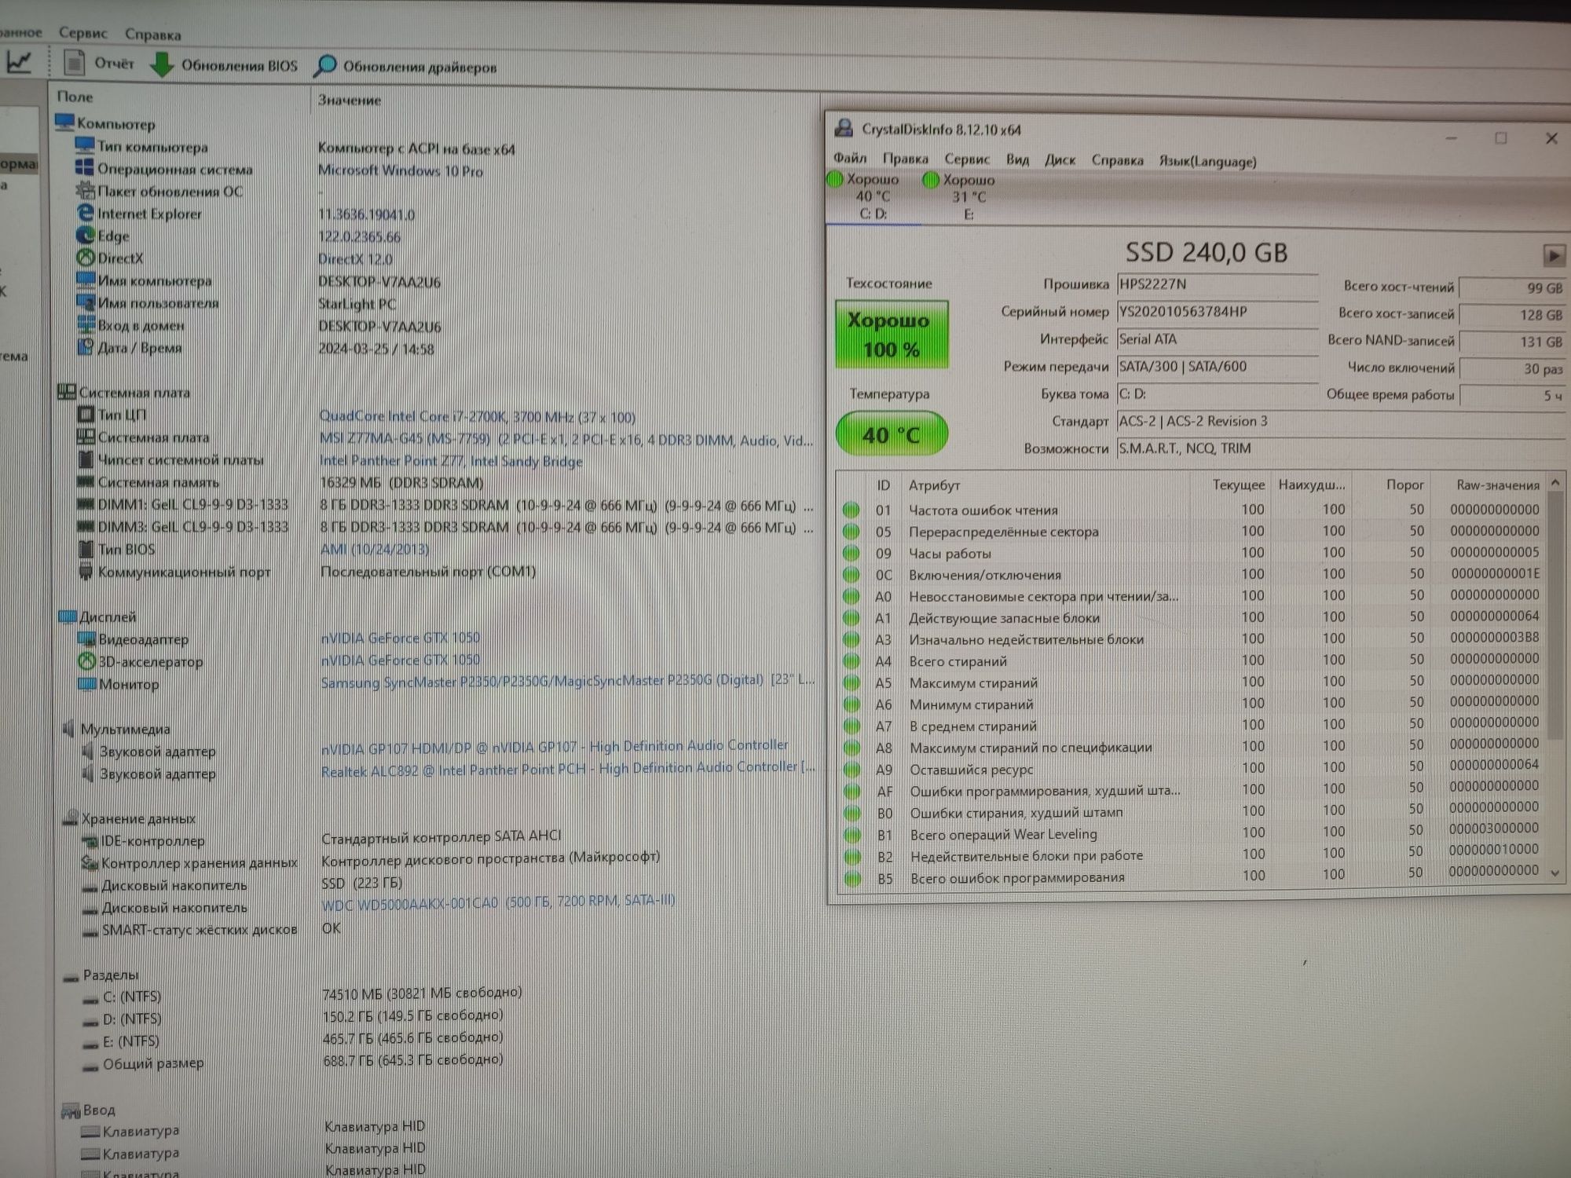Open the first nVIDIA GeForce GTX 1050 link
The image size is (1571, 1178).
point(400,638)
